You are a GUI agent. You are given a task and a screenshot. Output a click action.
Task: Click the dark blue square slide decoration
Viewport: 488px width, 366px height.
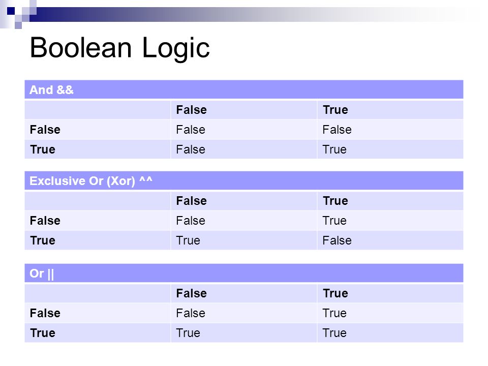click(11, 11)
